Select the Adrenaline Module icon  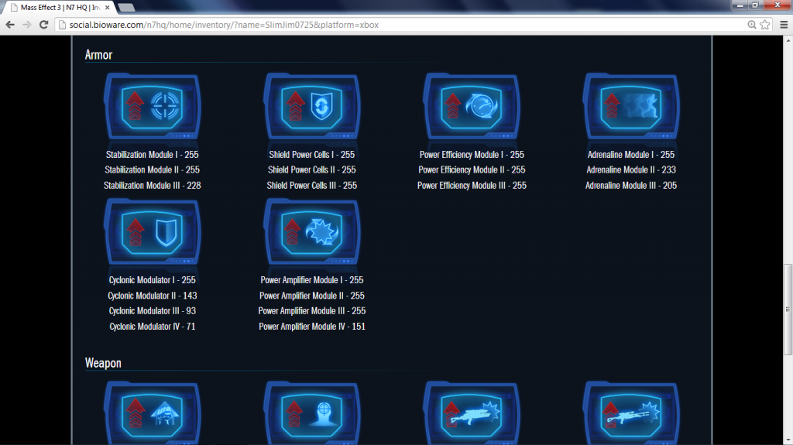pyautogui.click(x=630, y=106)
